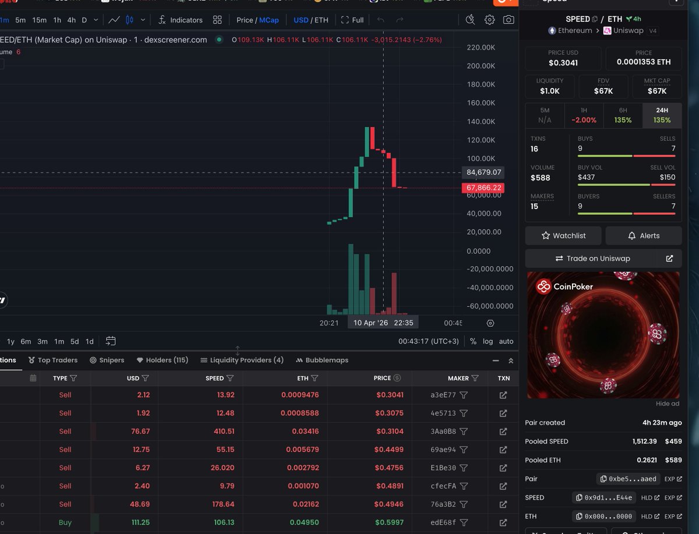699x534 pixels.
Task: Expand the time interval dropdown arrow
Action: coord(95,20)
